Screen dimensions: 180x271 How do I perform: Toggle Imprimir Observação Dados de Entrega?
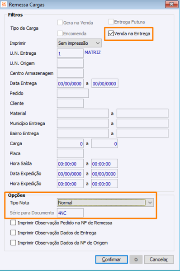13,233
